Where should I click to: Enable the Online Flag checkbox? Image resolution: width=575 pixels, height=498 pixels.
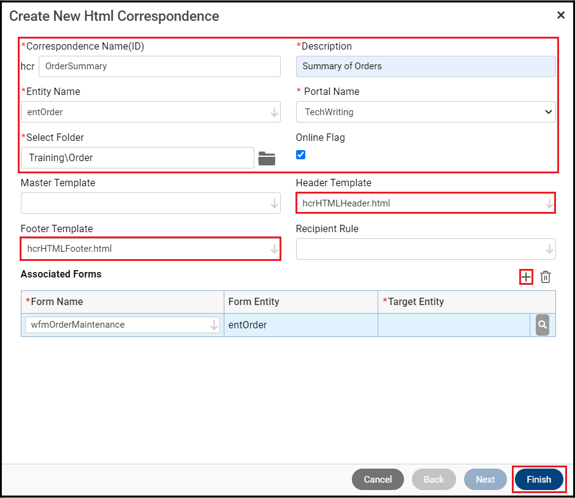pyautogui.click(x=300, y=155)
